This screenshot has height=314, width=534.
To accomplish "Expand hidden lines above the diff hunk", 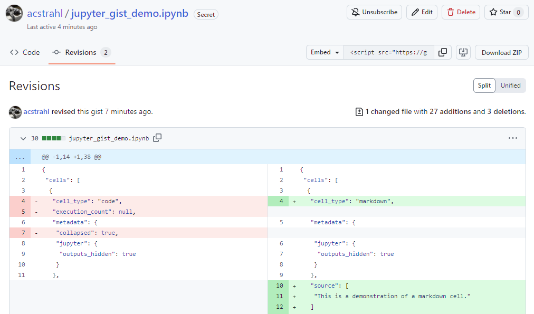I will [x=20, y=157].
